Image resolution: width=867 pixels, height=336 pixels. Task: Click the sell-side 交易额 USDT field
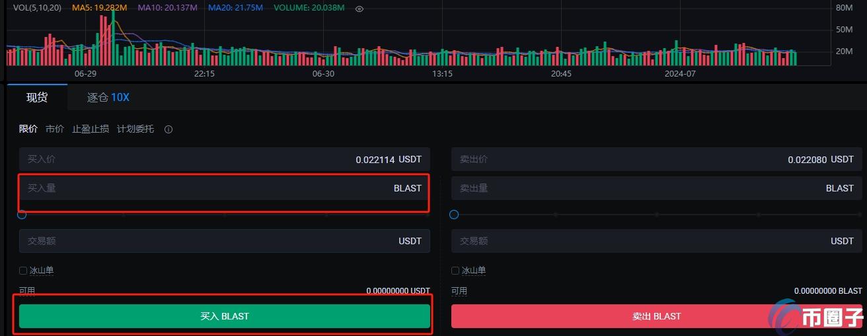point(657,241)
